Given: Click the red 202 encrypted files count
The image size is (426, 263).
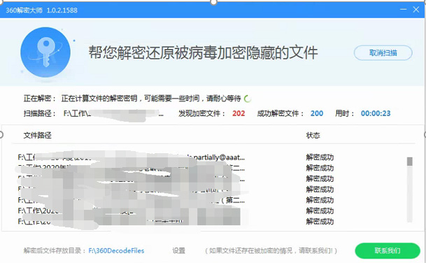Looking at the screenshot, I should point(239,113).
